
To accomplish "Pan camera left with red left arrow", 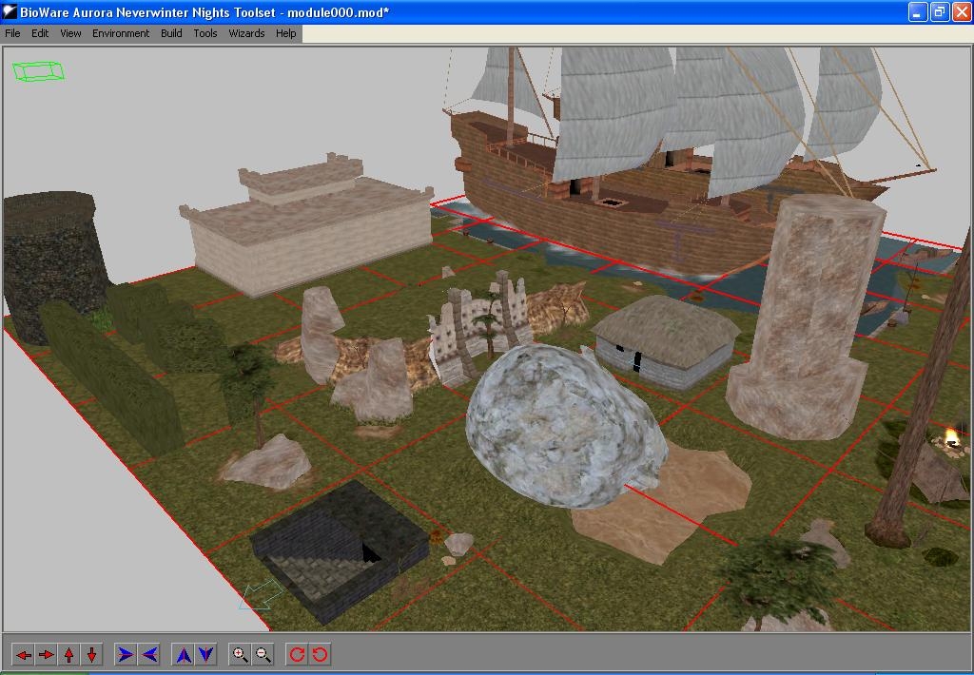I will coord(24,654).
